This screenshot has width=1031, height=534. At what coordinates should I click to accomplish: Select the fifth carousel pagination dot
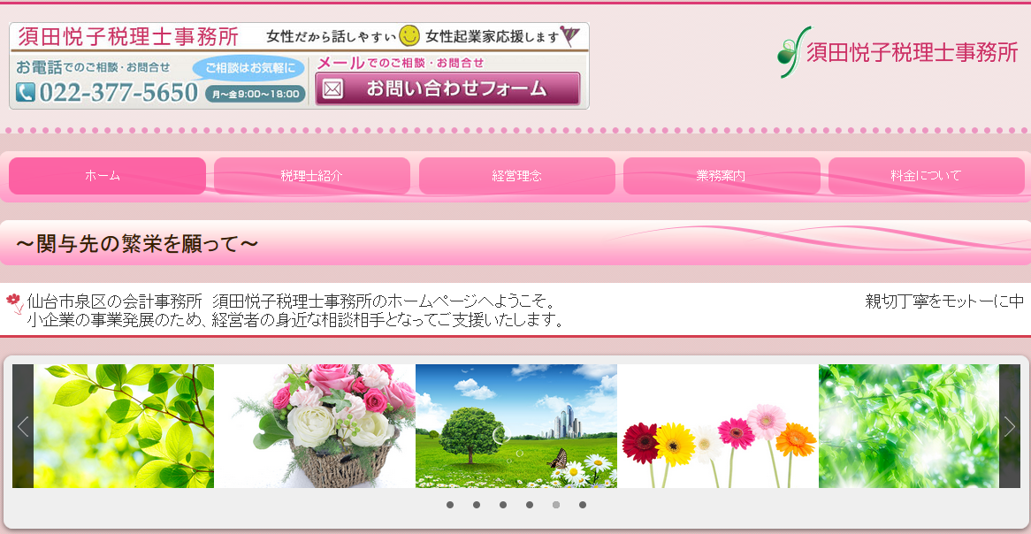(x=556, y=505)
